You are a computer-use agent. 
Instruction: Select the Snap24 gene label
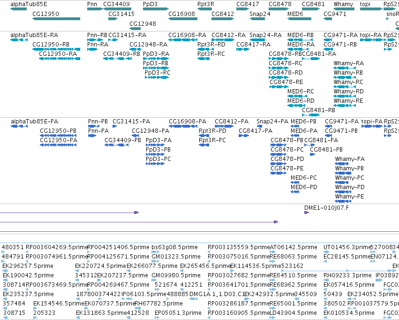tap(260, 14)
